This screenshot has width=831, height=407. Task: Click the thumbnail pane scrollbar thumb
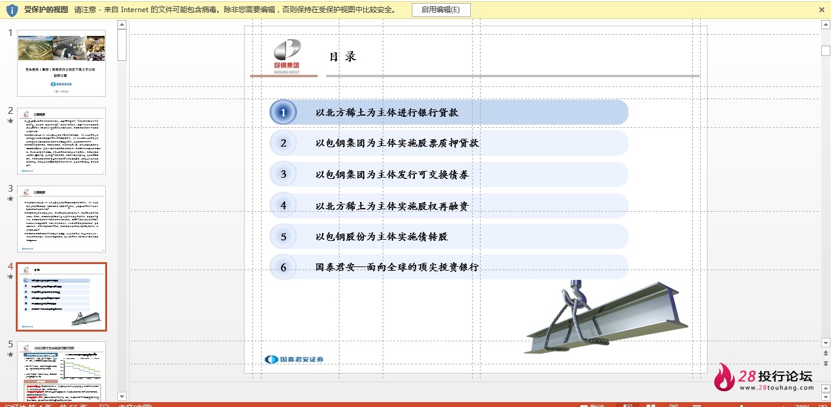[122, 45]
